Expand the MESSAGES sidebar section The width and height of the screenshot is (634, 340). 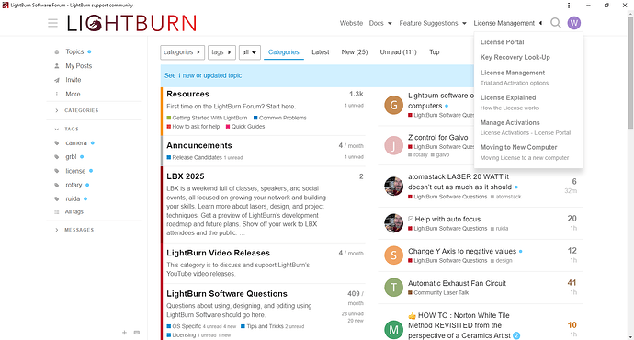point(74,230)
